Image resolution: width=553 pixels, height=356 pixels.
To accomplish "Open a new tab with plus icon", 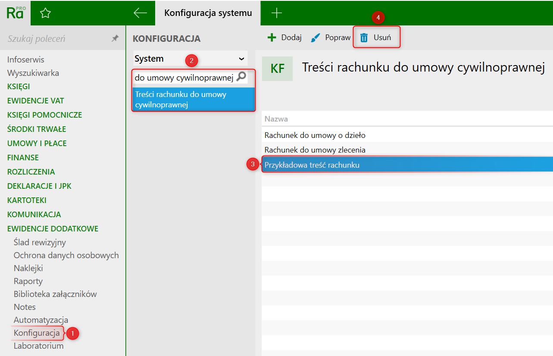I will click(276, 13).
